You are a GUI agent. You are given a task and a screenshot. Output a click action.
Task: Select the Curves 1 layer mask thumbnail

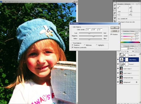click(x=127, y=64)
